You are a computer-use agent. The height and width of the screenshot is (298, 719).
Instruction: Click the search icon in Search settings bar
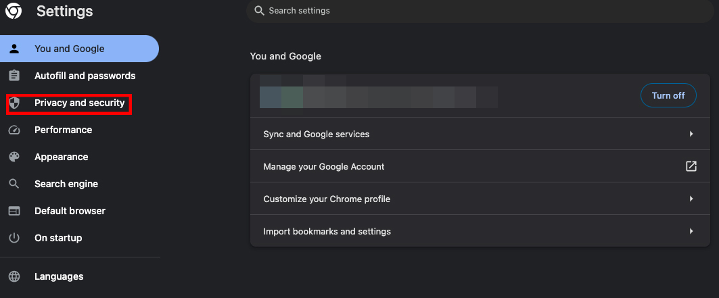tap(259, 11)
